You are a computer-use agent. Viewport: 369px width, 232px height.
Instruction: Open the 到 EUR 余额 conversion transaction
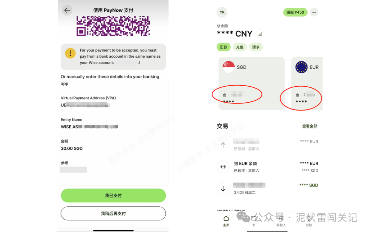point(267,166)
